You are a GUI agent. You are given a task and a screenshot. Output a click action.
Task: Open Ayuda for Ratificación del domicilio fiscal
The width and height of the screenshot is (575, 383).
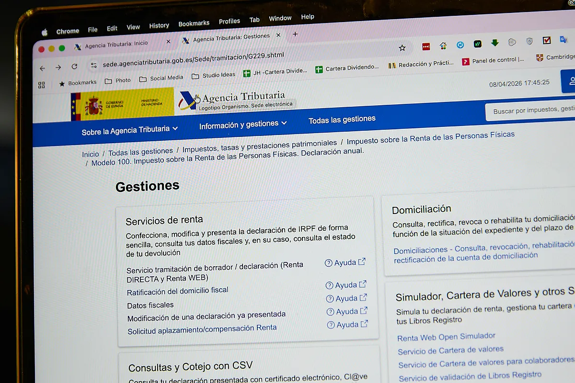pos(346,285)
